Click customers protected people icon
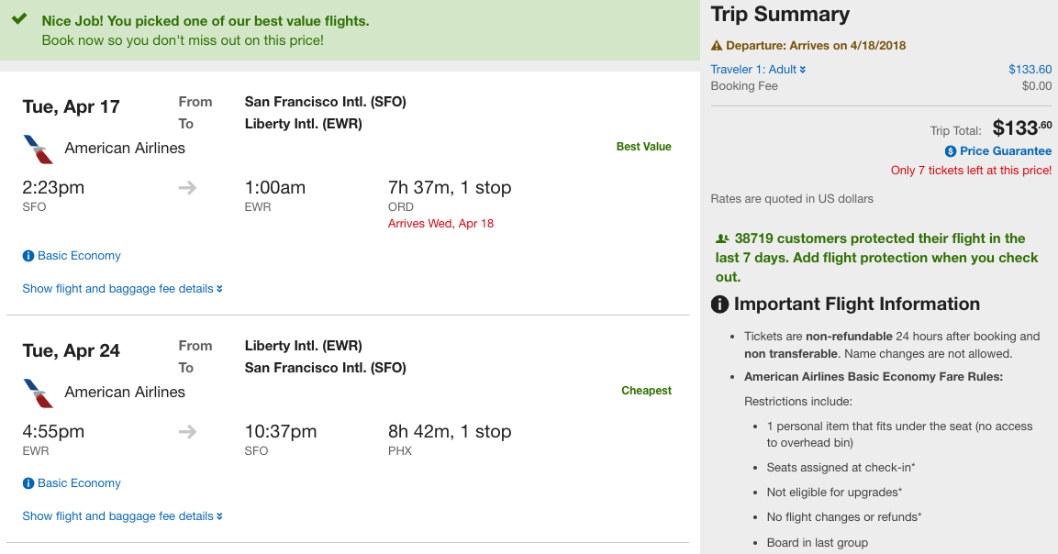1058x554 pixels. pos(723,238)
